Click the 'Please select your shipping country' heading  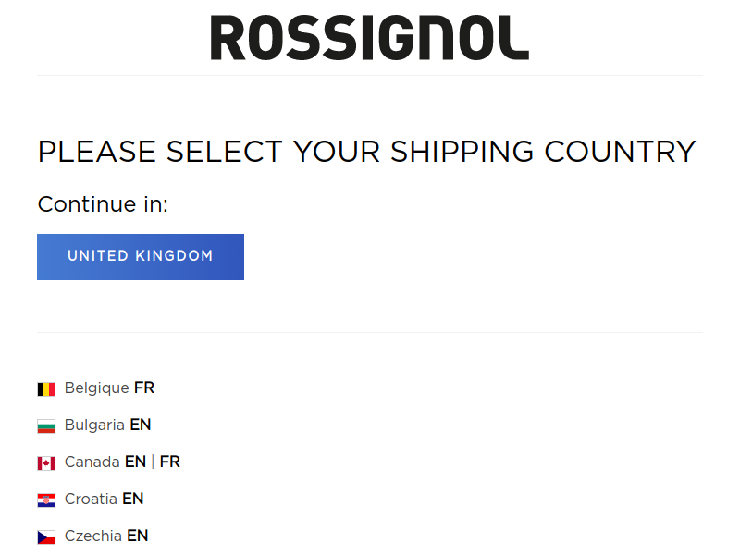pos(366,152)
